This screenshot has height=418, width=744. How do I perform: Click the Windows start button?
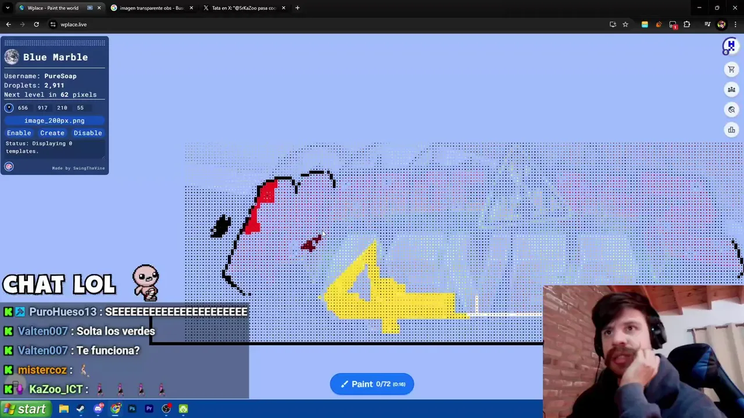(24, 409)
